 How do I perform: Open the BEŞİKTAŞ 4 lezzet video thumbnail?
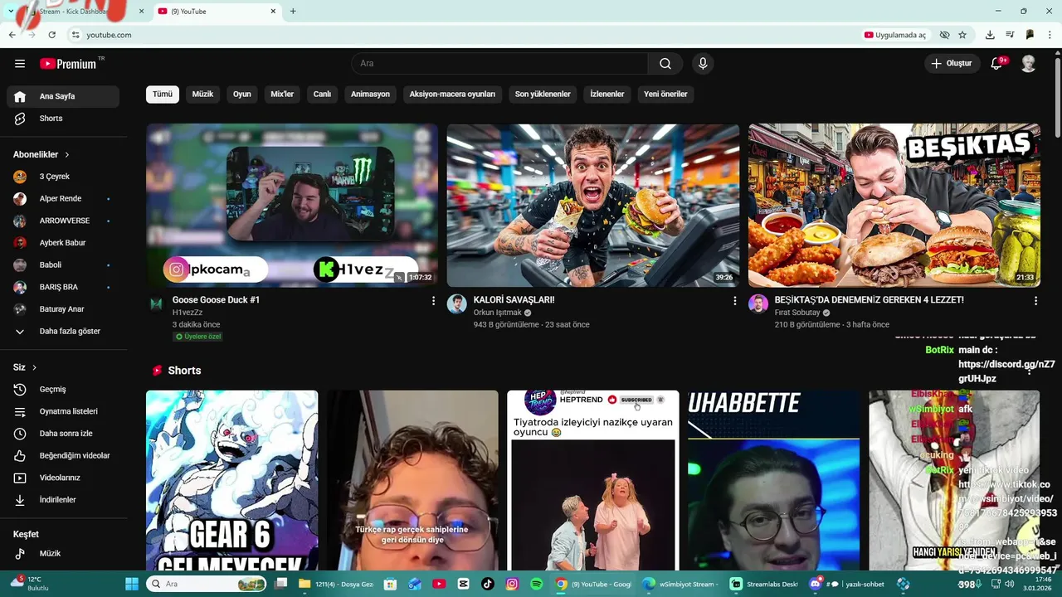point(894,206)
